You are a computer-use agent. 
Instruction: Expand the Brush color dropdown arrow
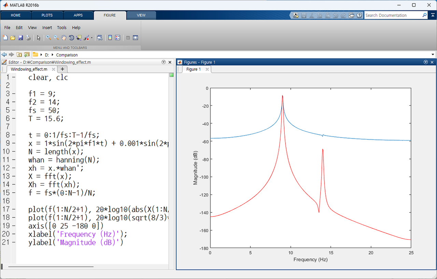[91, 38]
